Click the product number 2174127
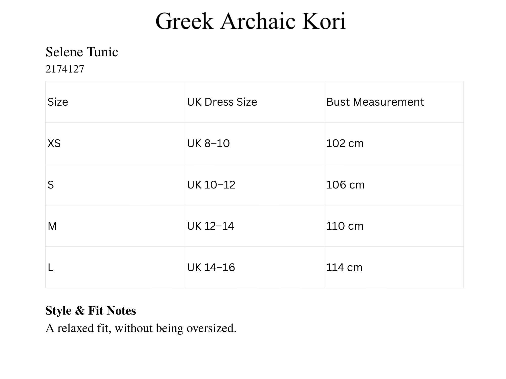Viewport: 506px width, 379px height. 65,69
